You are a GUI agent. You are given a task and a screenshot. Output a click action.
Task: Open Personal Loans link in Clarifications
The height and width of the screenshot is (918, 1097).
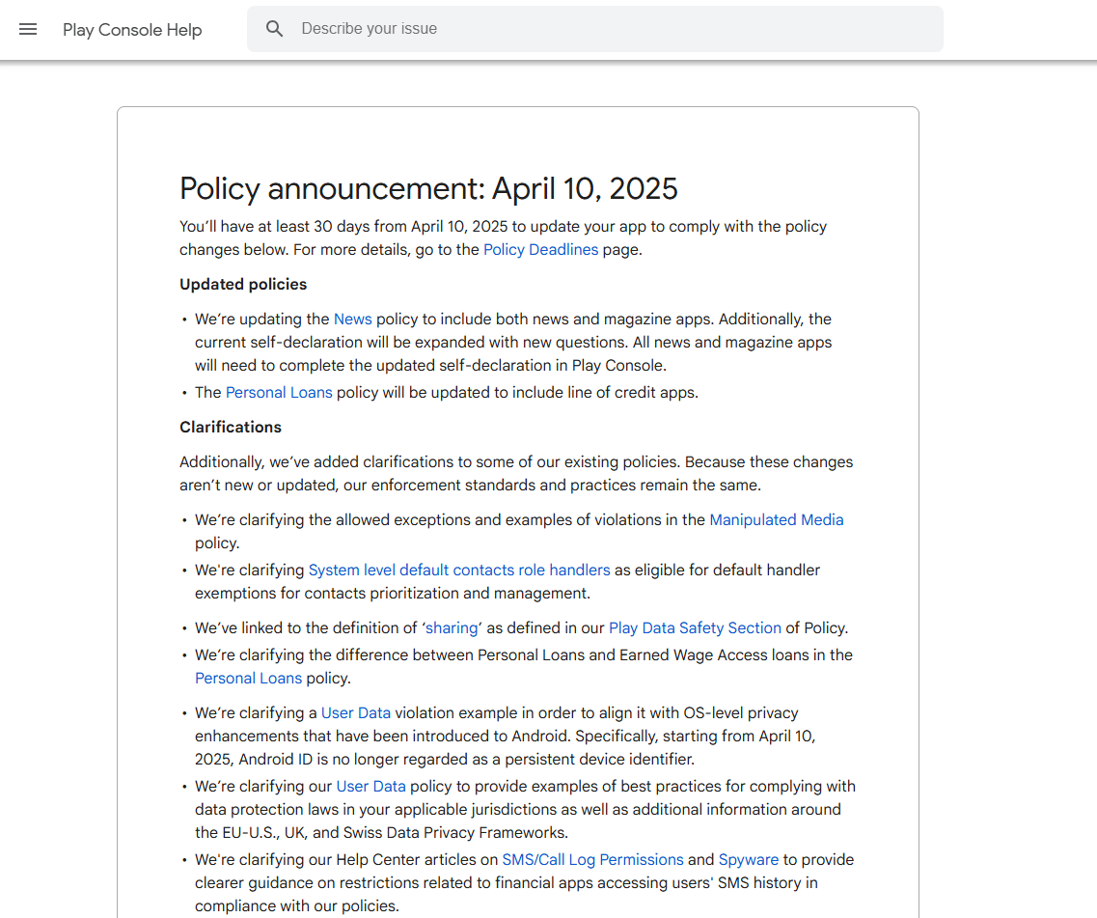(x=248, y=679)
